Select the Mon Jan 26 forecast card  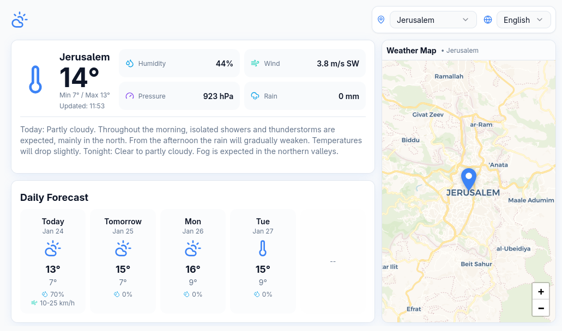pyautogui.click(x=193, y=261)
